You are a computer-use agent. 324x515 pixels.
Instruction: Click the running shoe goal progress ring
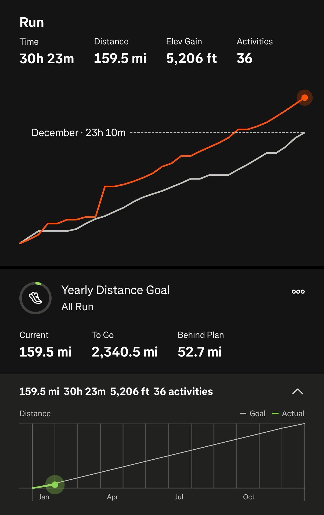(x=35, y=298)
